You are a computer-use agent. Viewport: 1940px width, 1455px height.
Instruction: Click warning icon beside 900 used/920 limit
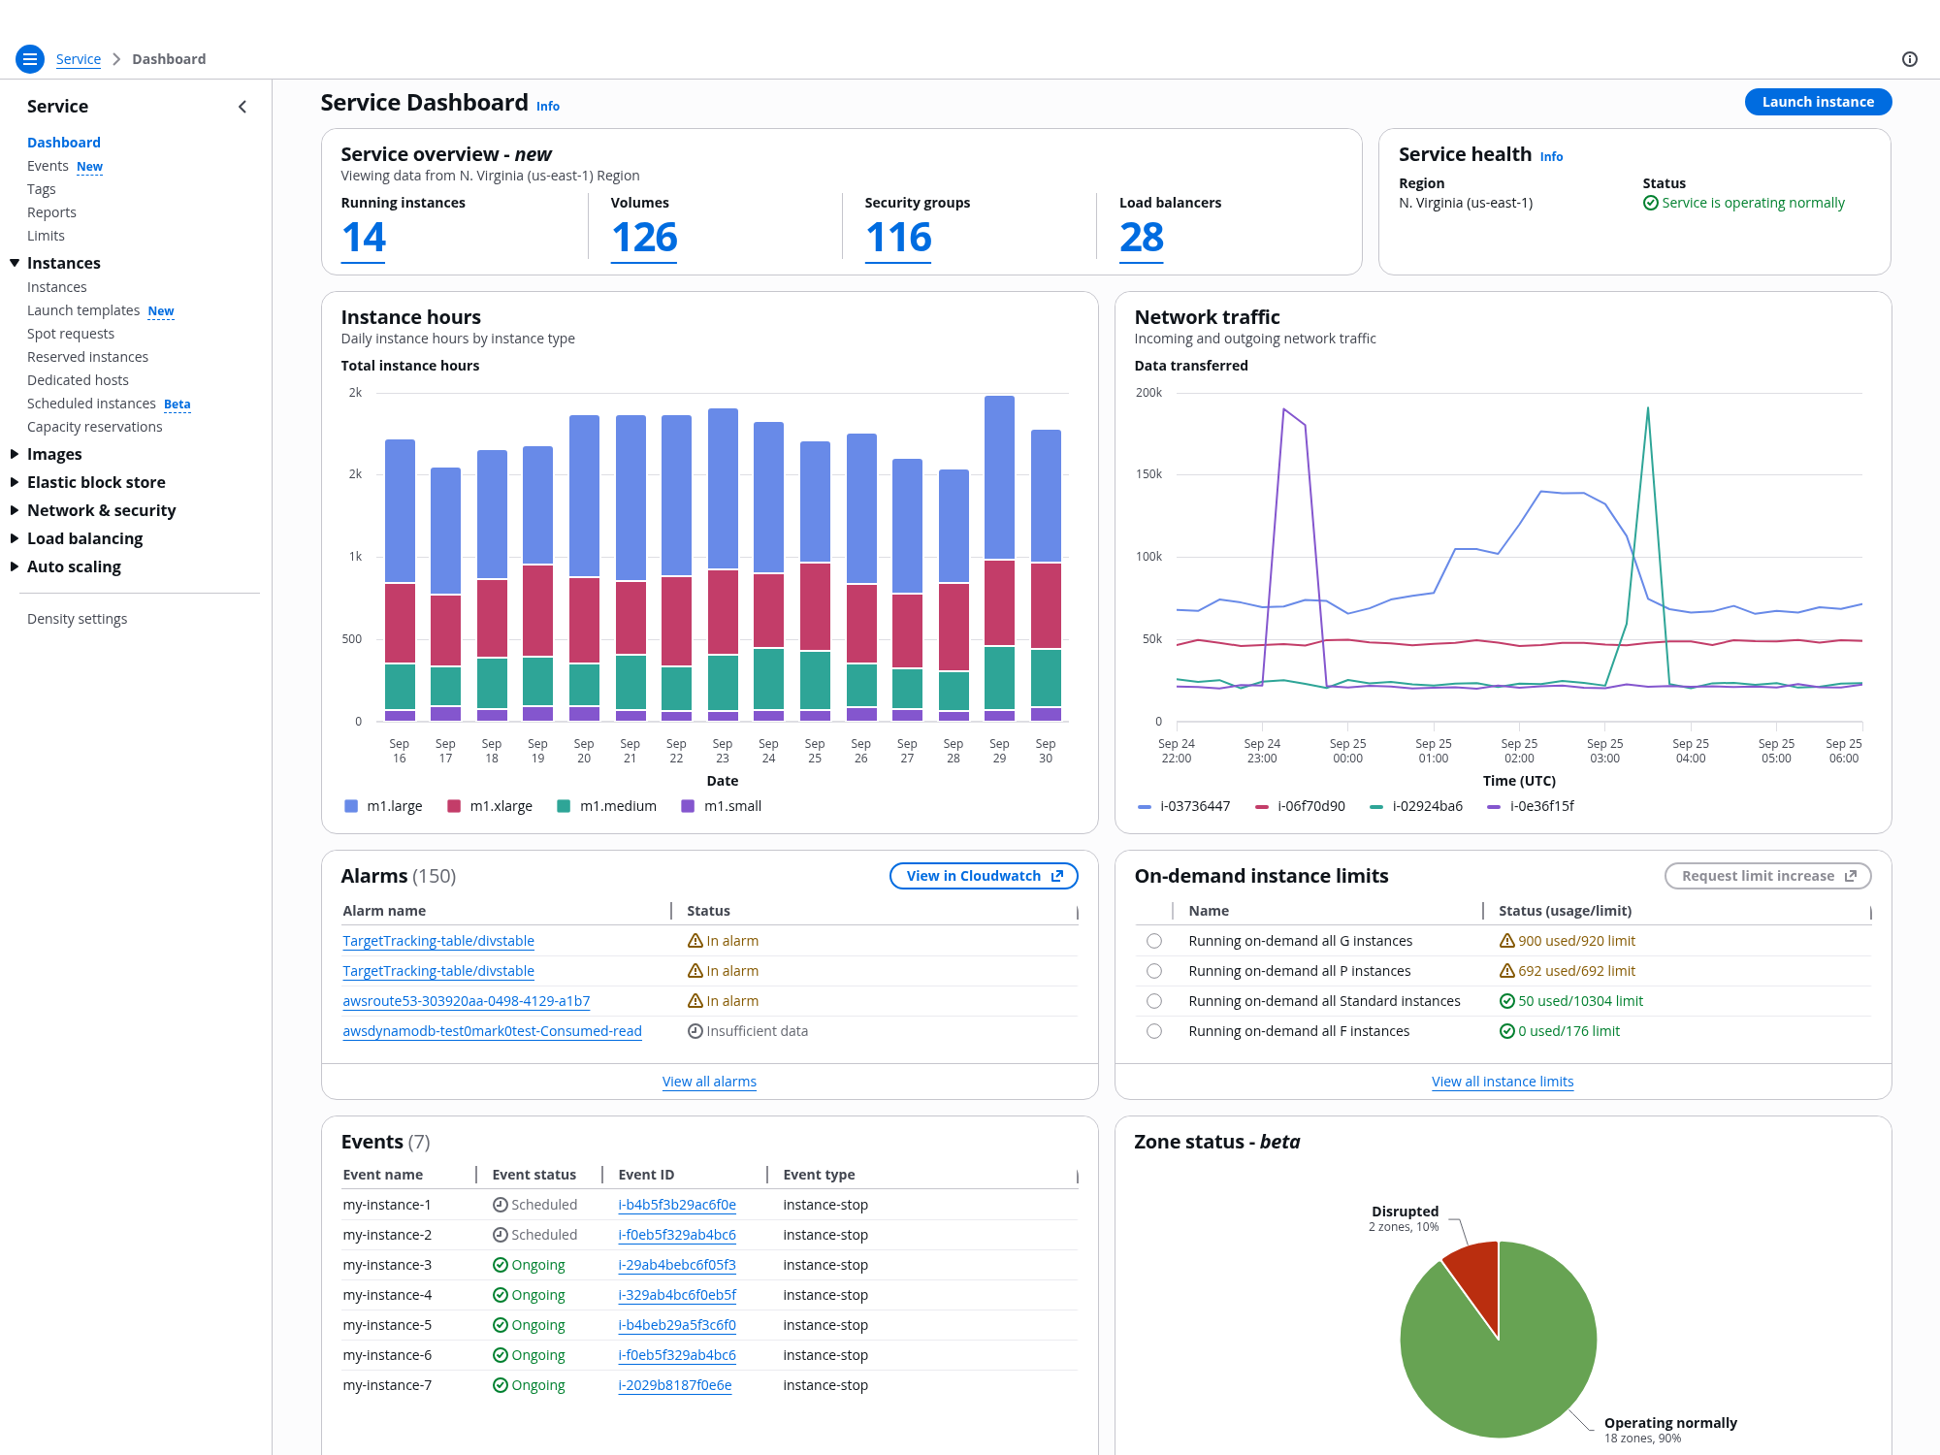tap(1506, 941)
